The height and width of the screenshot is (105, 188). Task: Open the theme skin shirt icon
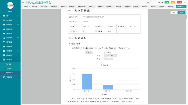click(162, 2)
